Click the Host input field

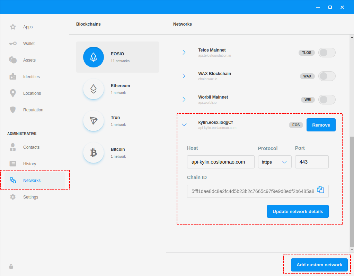click(x=221, y=162)
